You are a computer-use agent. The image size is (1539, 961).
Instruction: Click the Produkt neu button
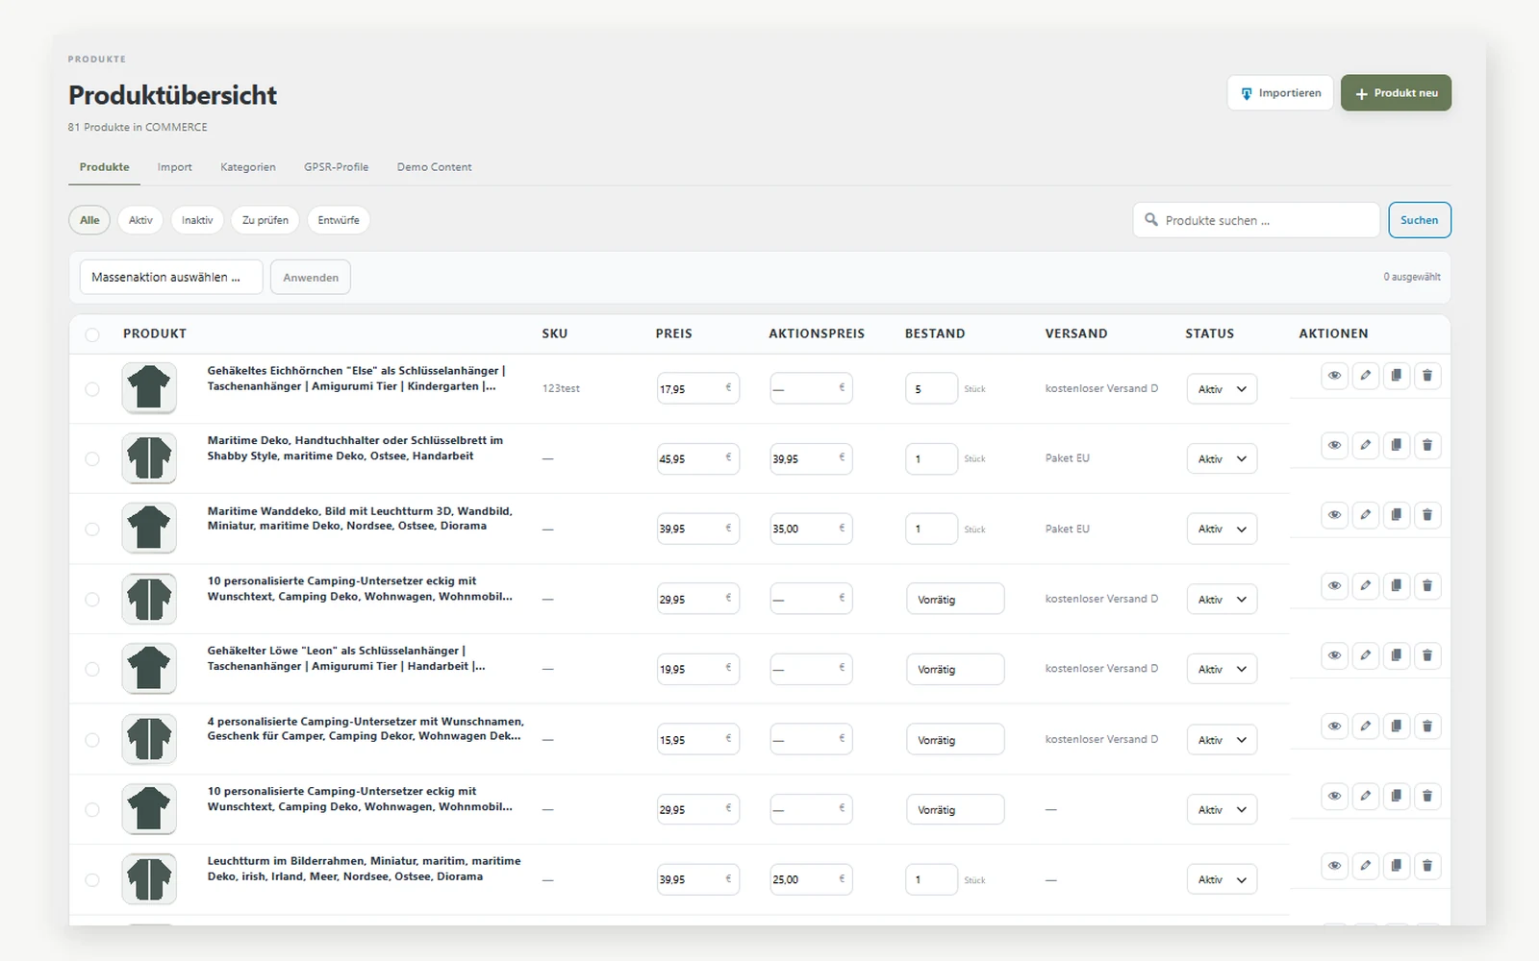point(1396,93)
